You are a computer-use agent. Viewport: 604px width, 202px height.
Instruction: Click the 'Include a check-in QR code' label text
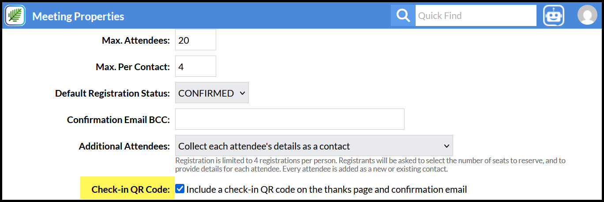point(326,190)
